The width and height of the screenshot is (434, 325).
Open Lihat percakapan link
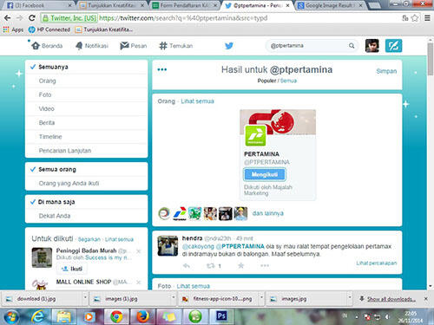376,263
